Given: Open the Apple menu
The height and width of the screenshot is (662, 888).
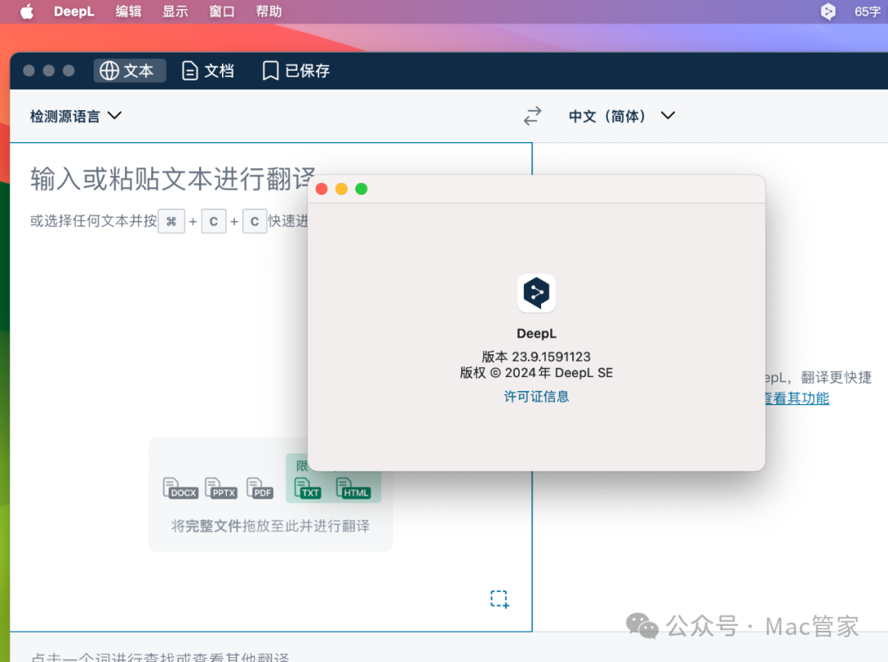Looking at the screenshot, I should (26, 11).
